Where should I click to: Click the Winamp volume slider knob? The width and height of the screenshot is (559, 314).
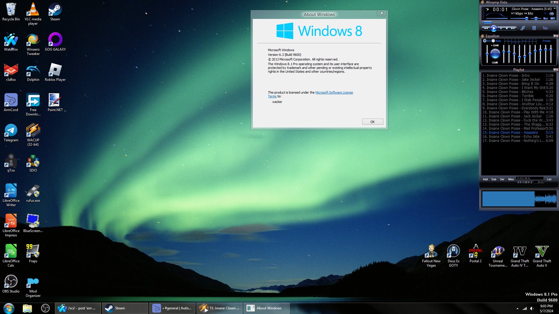tap(527, 18)
